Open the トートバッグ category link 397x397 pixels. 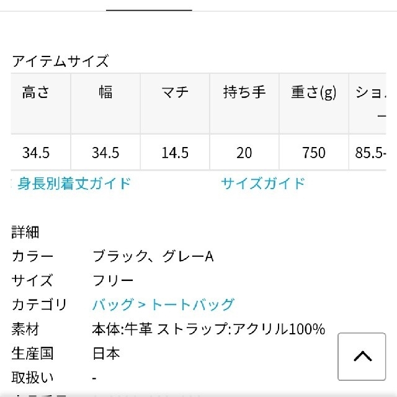pyautogui.click(x=192, y=305)
